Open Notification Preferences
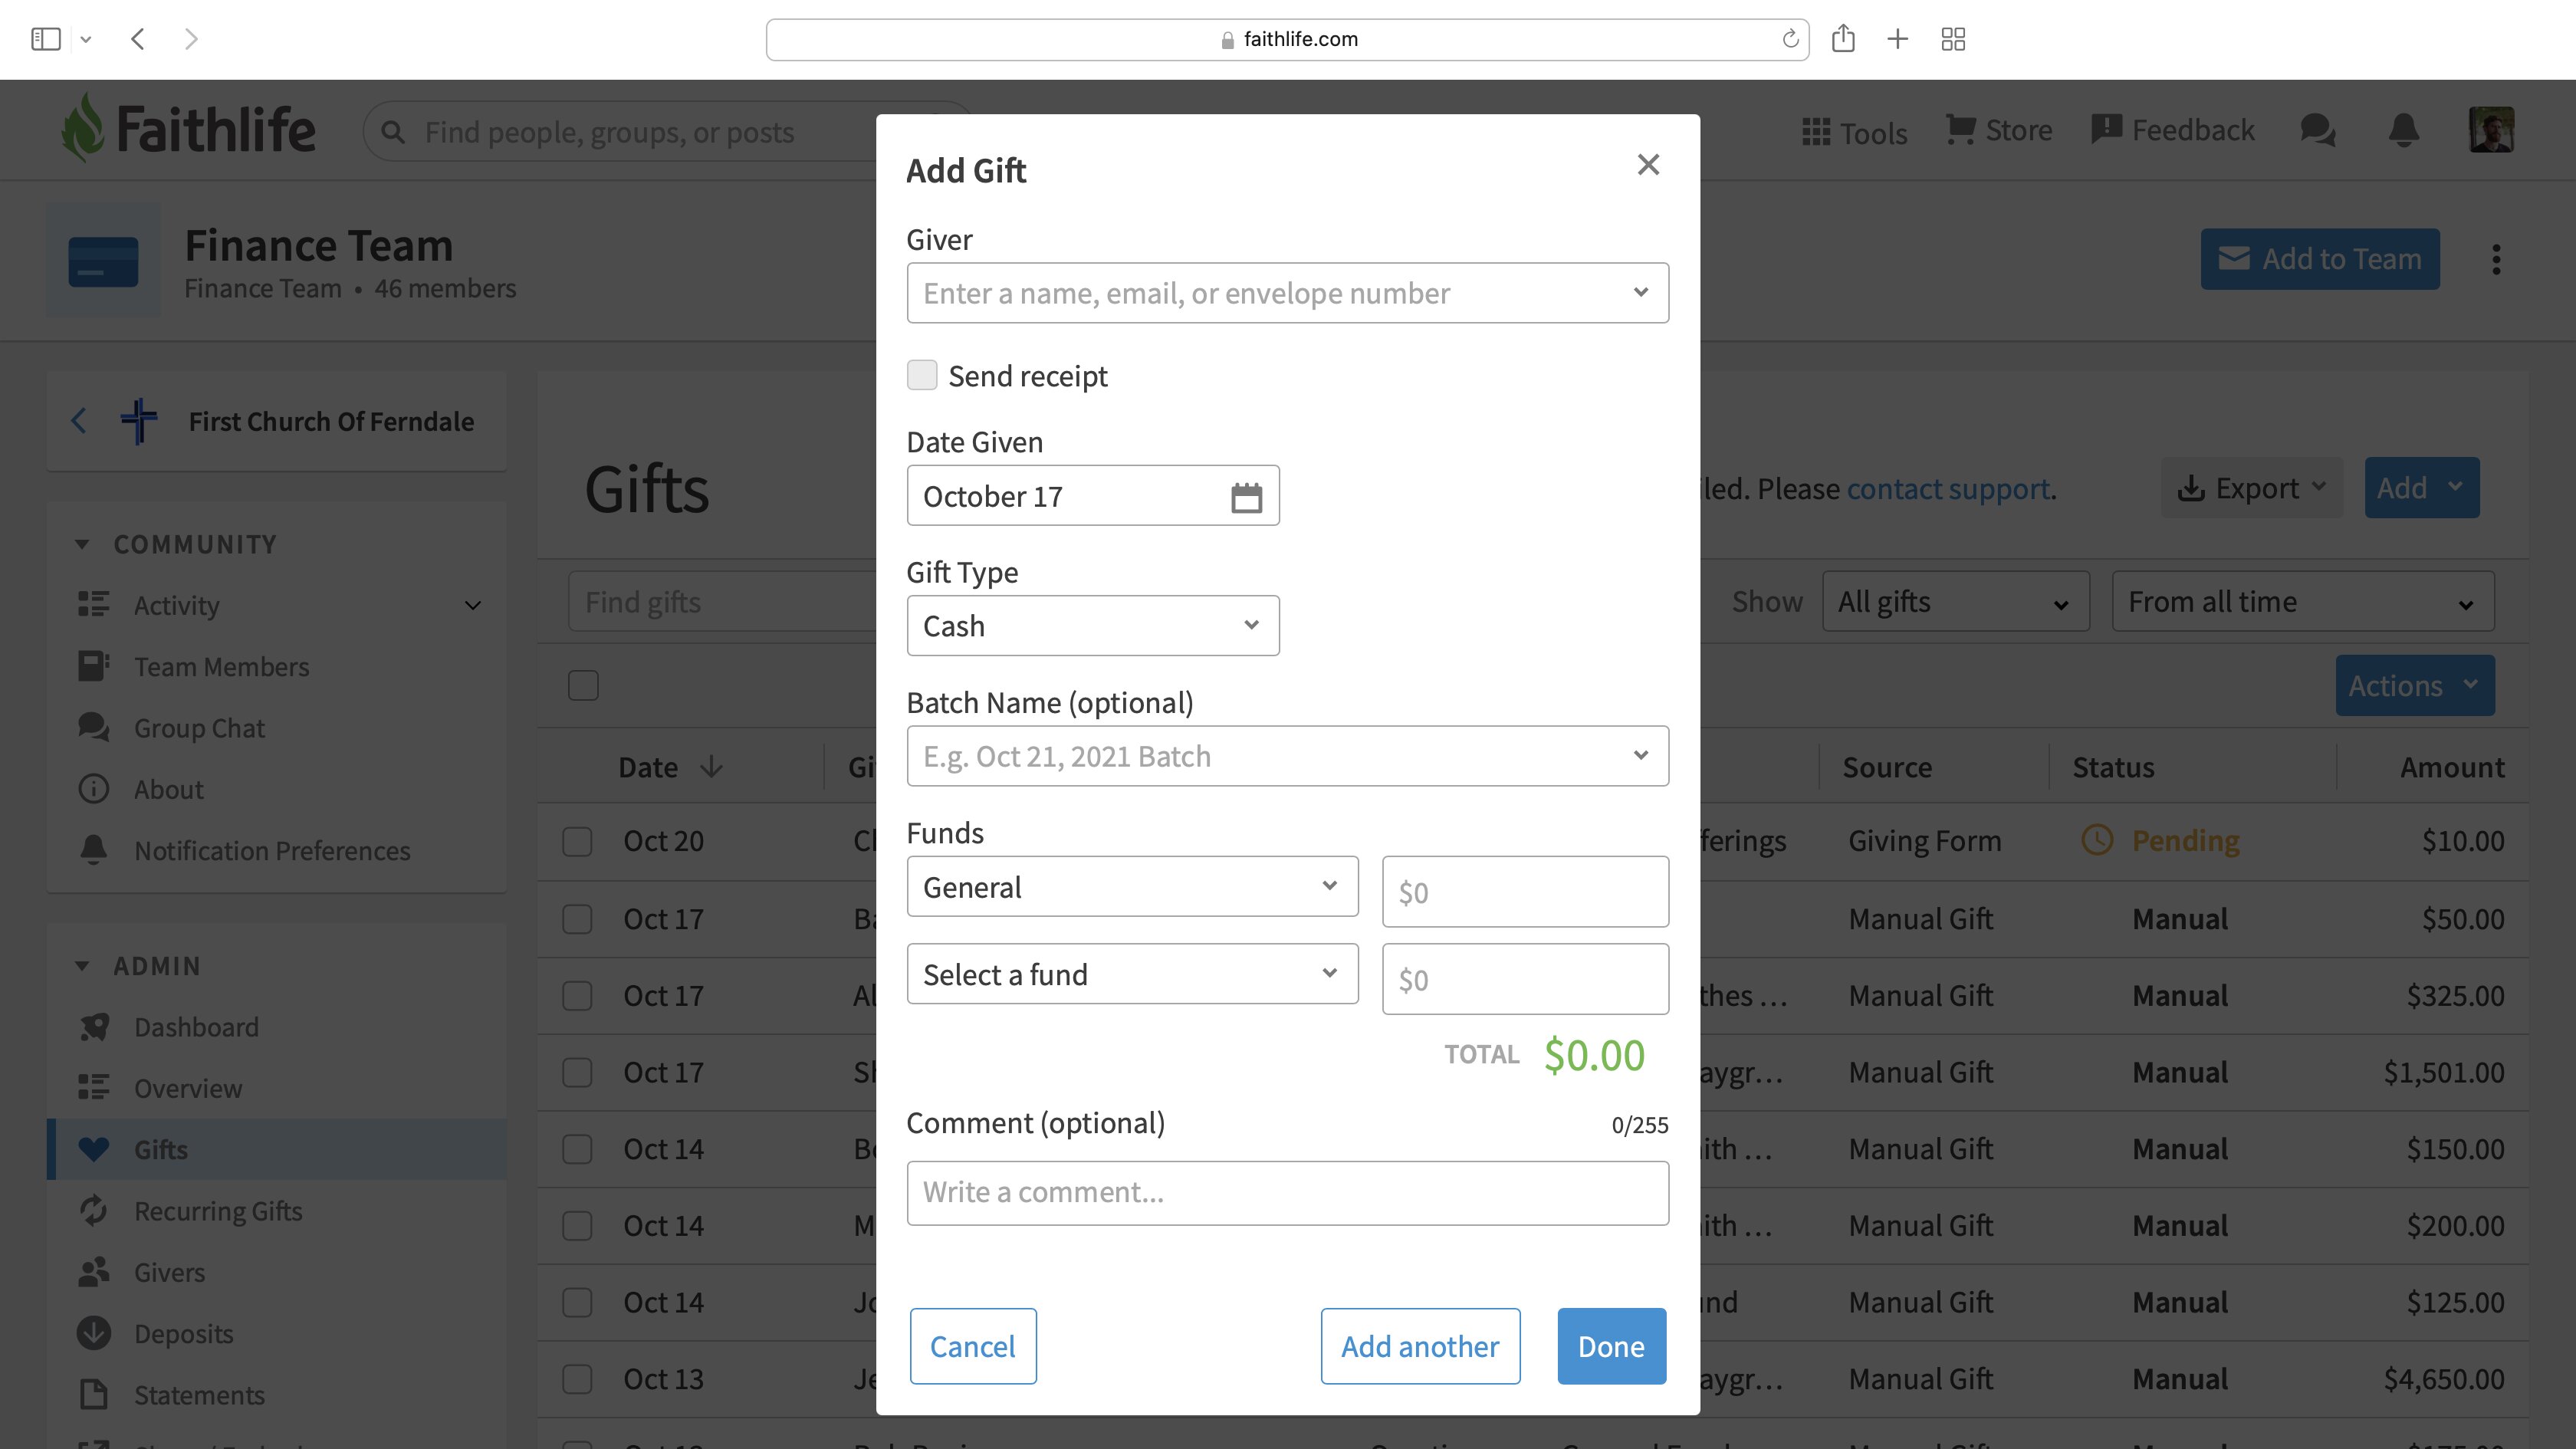The image size is (2576, 1449). pos(272,850)
